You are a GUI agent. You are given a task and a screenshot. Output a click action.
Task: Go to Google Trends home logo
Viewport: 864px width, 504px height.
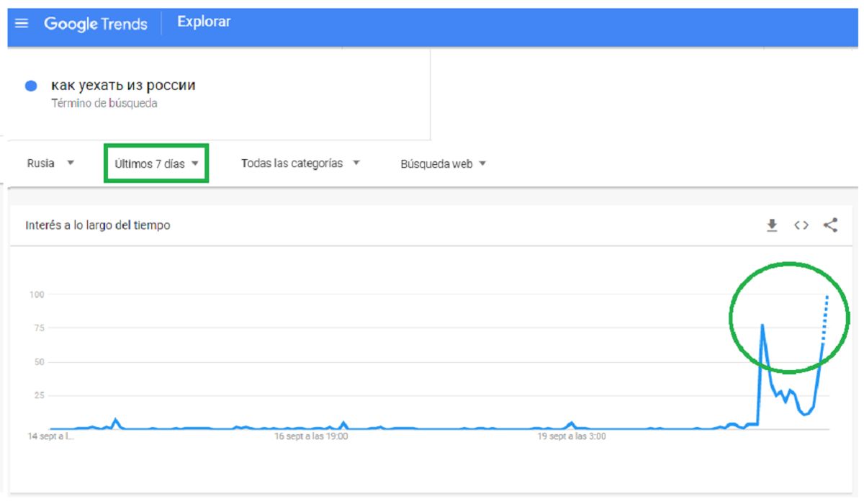coord(95,23)
